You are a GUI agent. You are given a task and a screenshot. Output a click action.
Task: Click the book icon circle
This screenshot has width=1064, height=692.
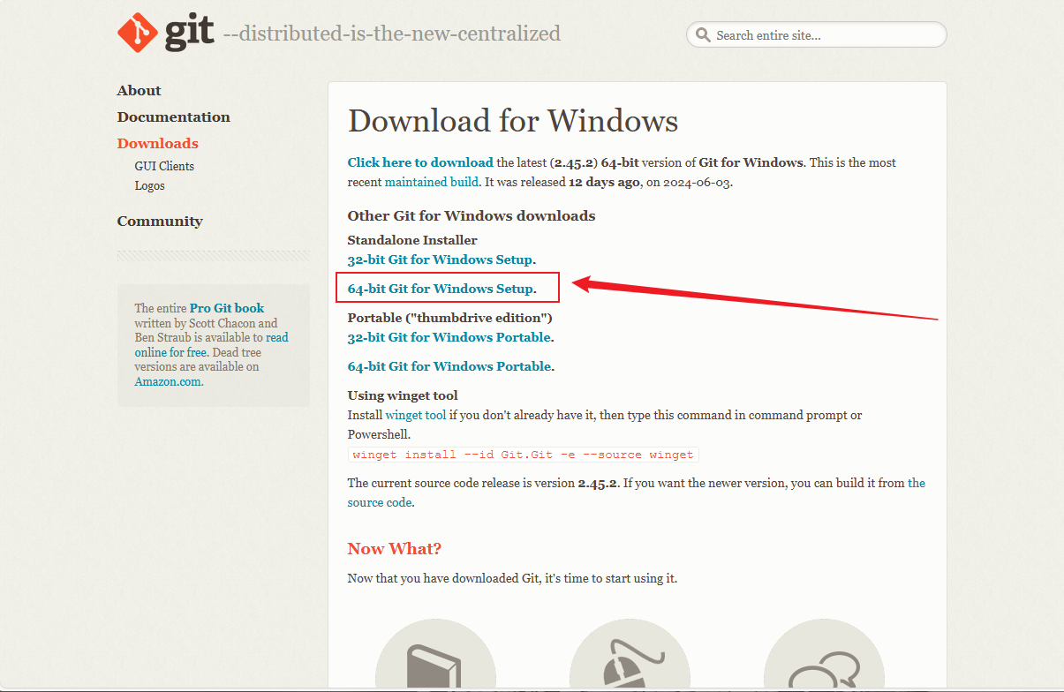(435, 655)
